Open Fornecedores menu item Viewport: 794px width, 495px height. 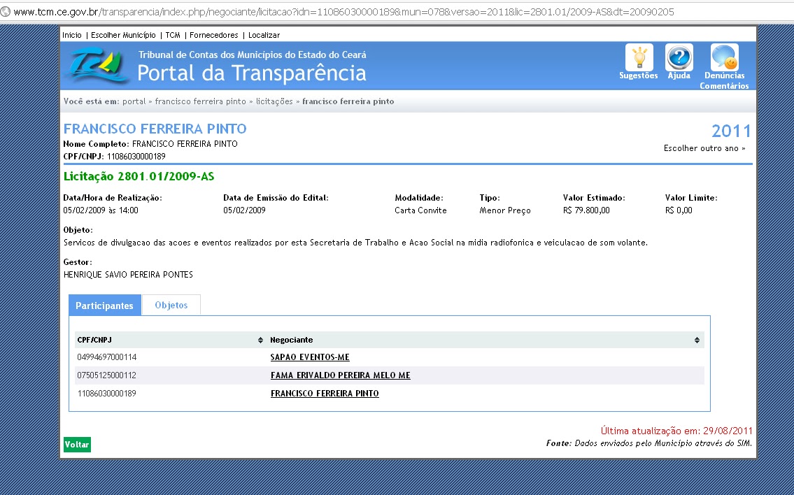pyautogui.click(x=213, y=35)
